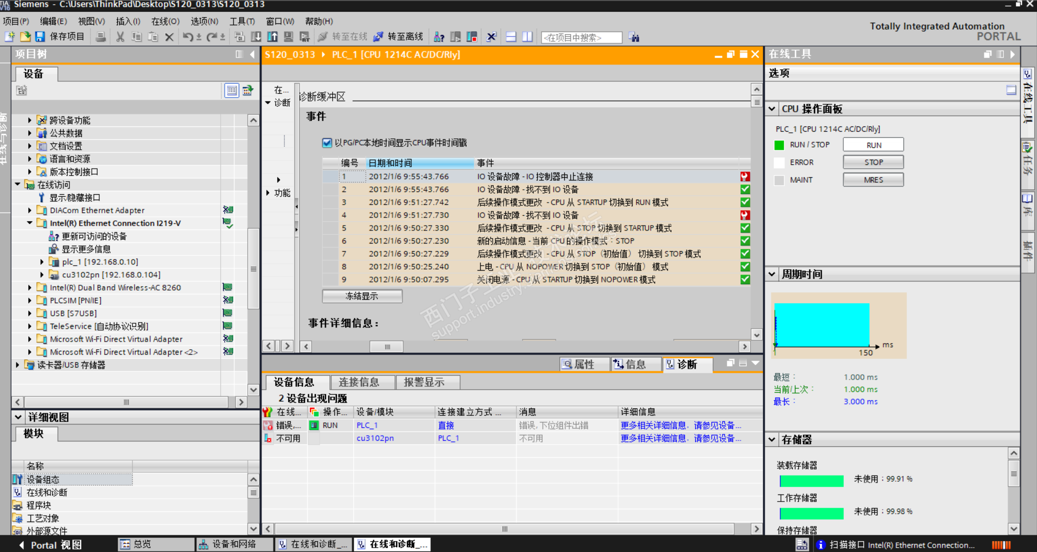This screenshot has width=1037, height=552.
Task: Click the download to device icon
Action: coord(256,37)
